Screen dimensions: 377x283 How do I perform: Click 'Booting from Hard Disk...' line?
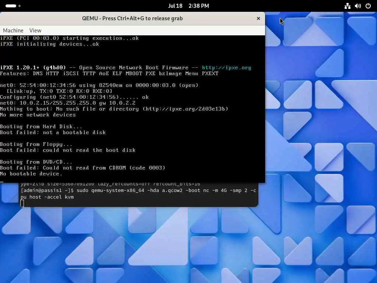pos(41,127)
